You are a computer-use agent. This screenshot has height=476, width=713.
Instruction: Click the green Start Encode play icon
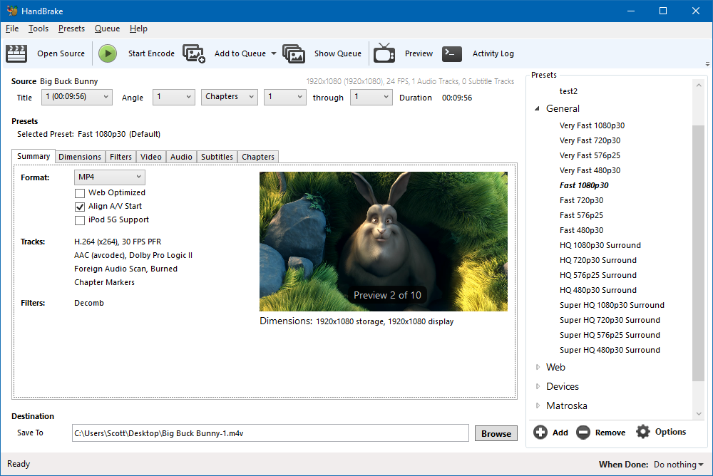coord(108,53)
